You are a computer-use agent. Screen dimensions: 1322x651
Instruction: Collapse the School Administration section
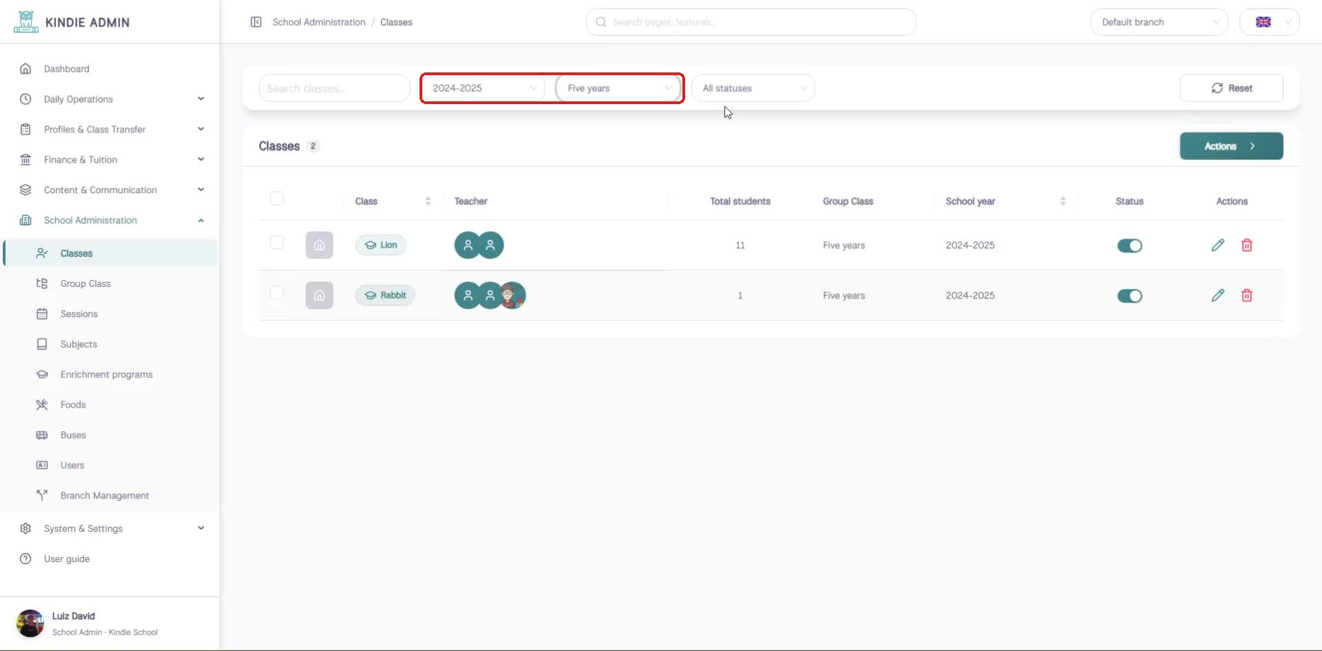tap(110, 220)
